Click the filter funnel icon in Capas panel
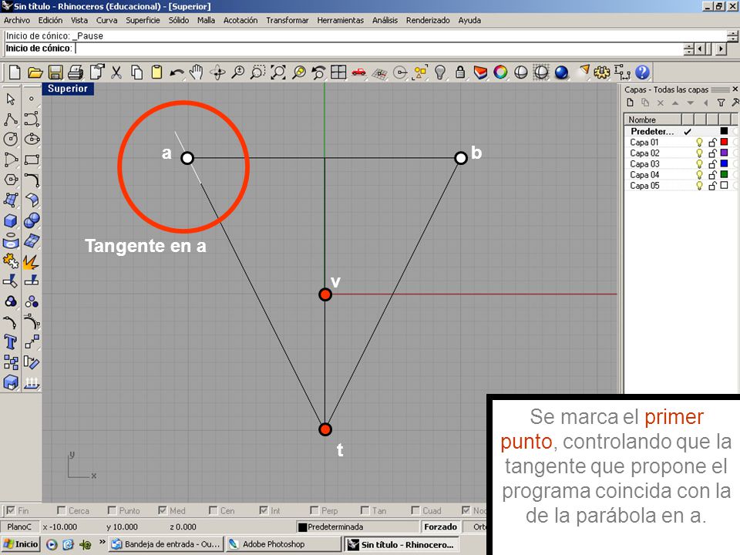This screenshot has height=555, width=740. click(721, 103)
